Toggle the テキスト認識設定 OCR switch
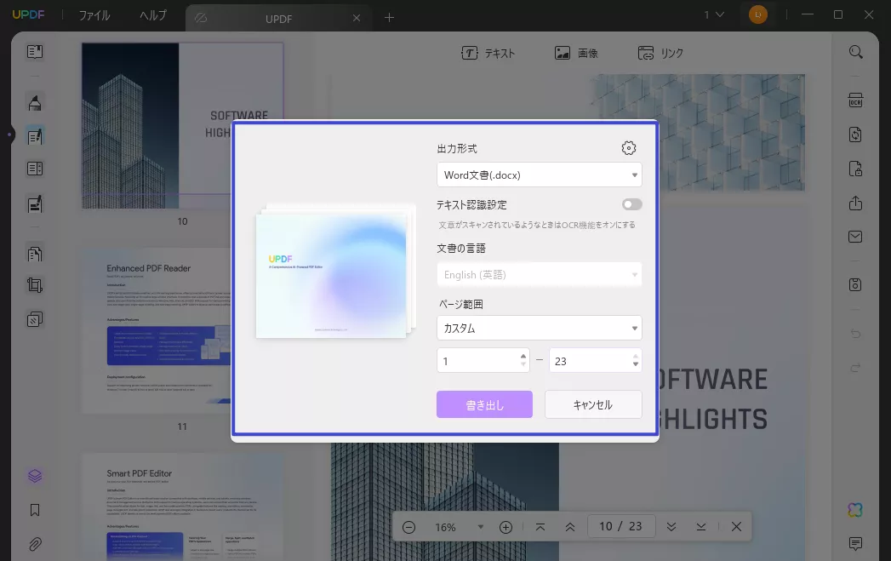This screenshot has width=891, height=561. [632, 204]
